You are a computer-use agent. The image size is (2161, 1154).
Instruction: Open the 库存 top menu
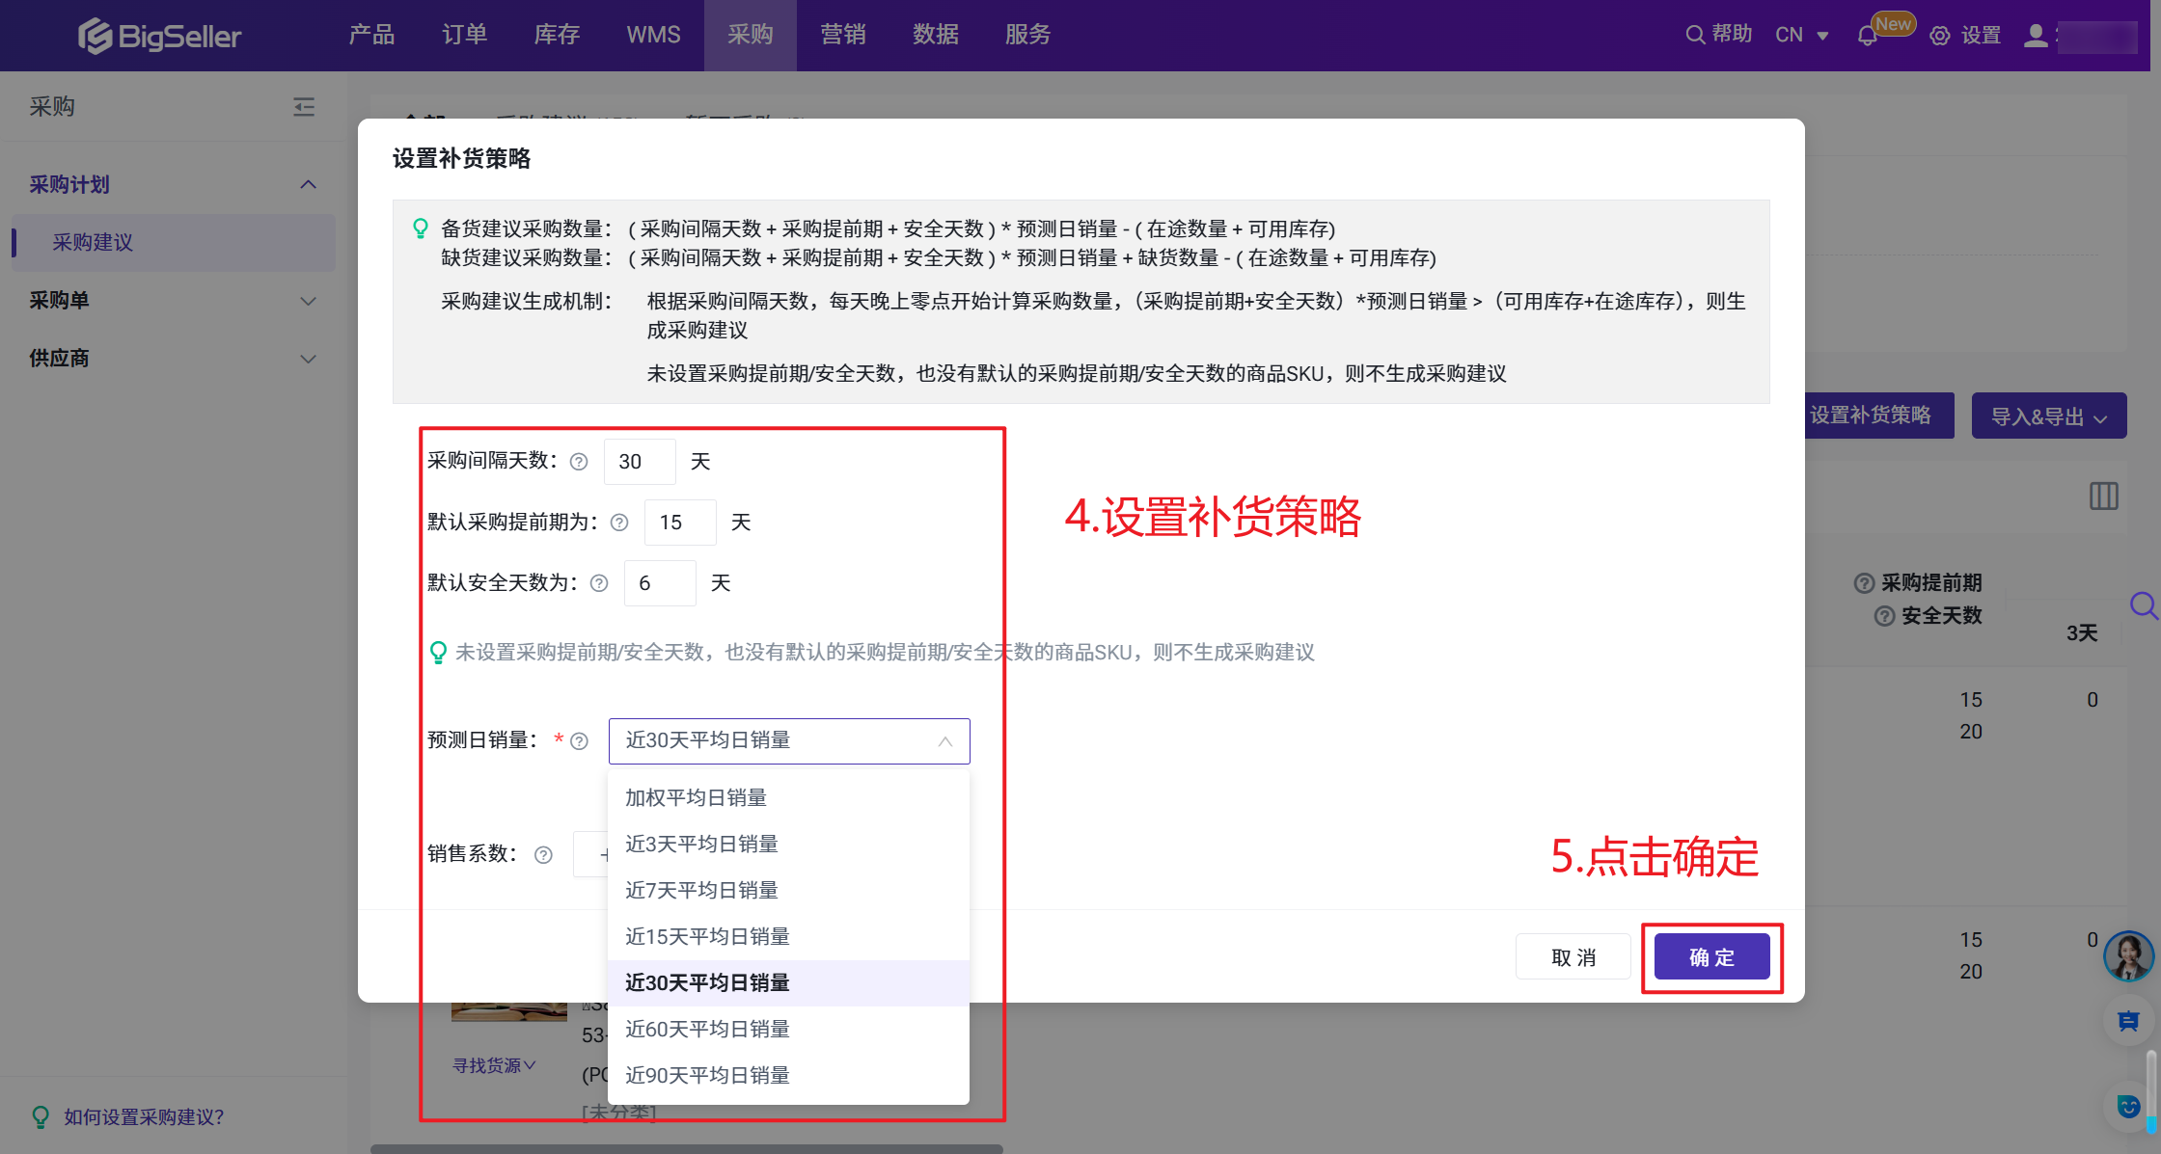pos(557,35)
